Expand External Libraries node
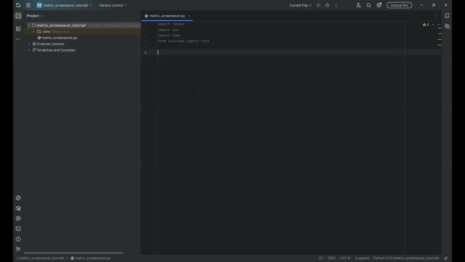465x262 pixels. [29, 44]
